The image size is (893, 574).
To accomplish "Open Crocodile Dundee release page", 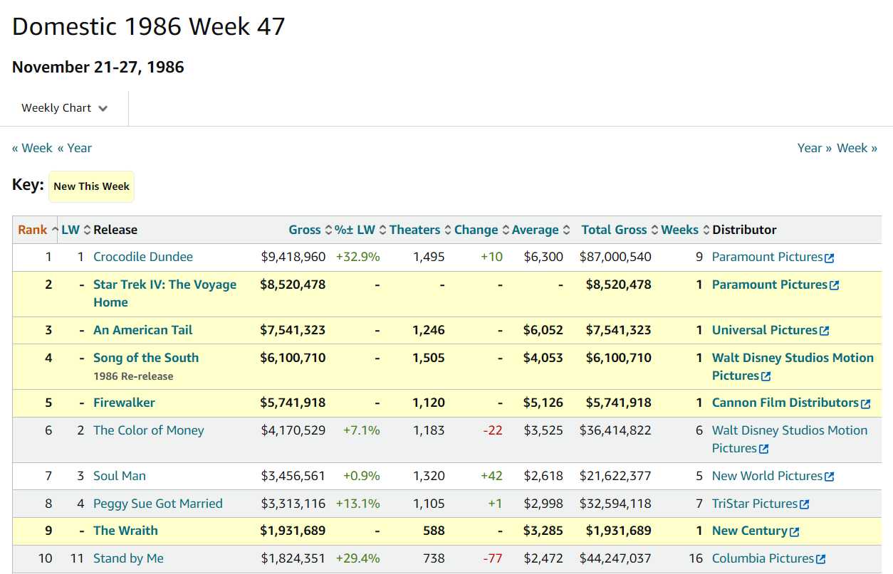I will (x=143, y=257).
